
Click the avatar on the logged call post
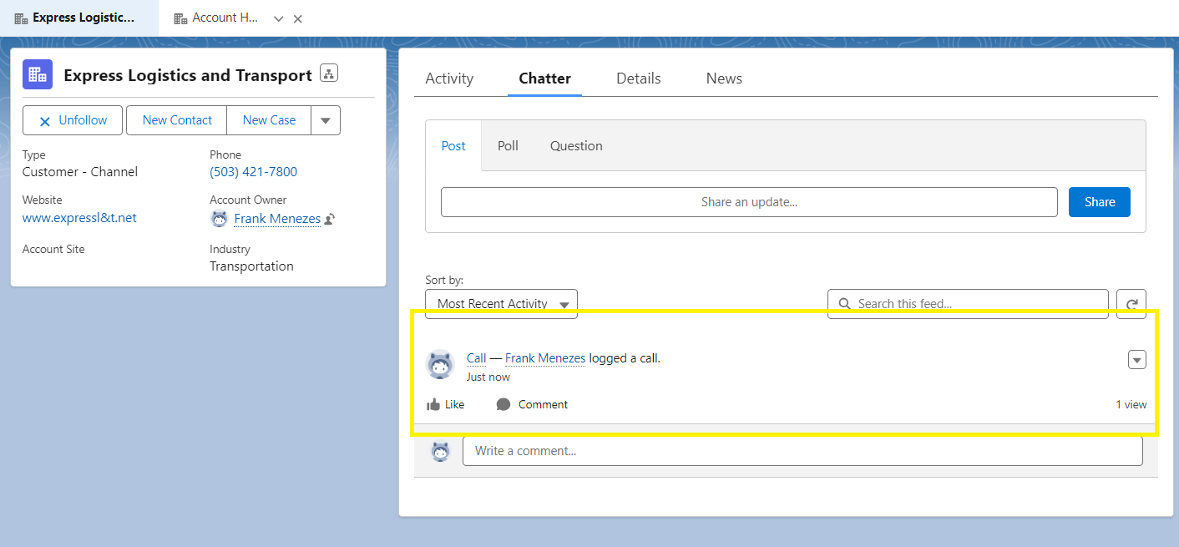click(x=441, y=365)
